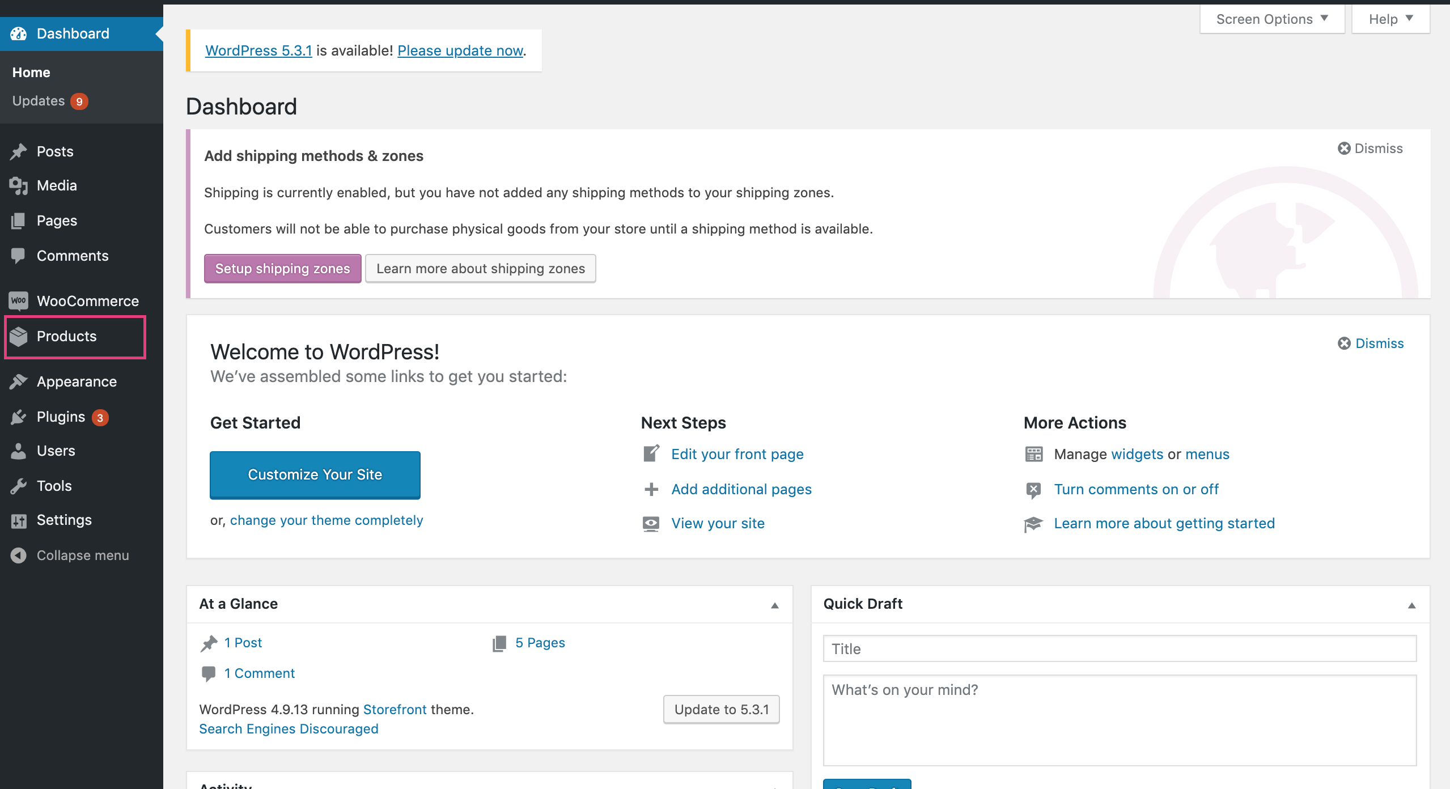Viewport: 1450px width, 789px height.
Task: Open WooCommerce from the sidebar icon
Action: click(19, 300)
